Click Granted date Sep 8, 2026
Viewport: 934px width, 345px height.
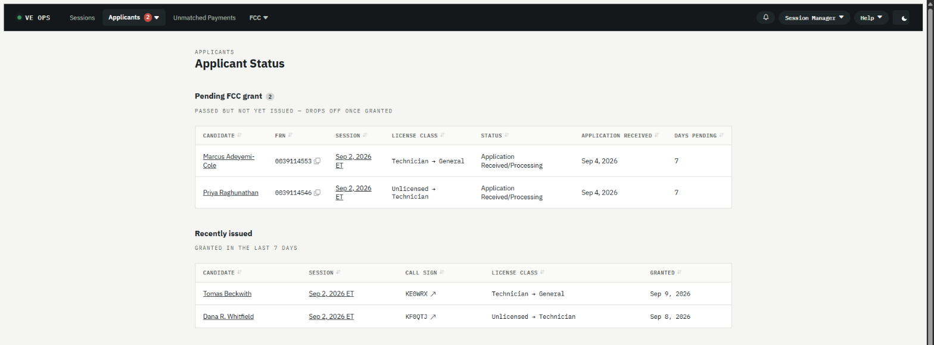point(670,317)
